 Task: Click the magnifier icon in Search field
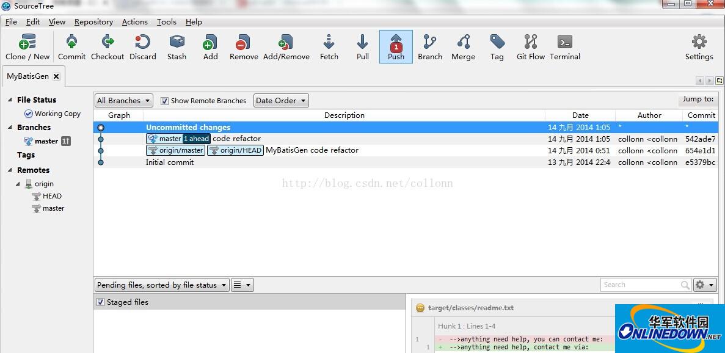pos(685,285)
